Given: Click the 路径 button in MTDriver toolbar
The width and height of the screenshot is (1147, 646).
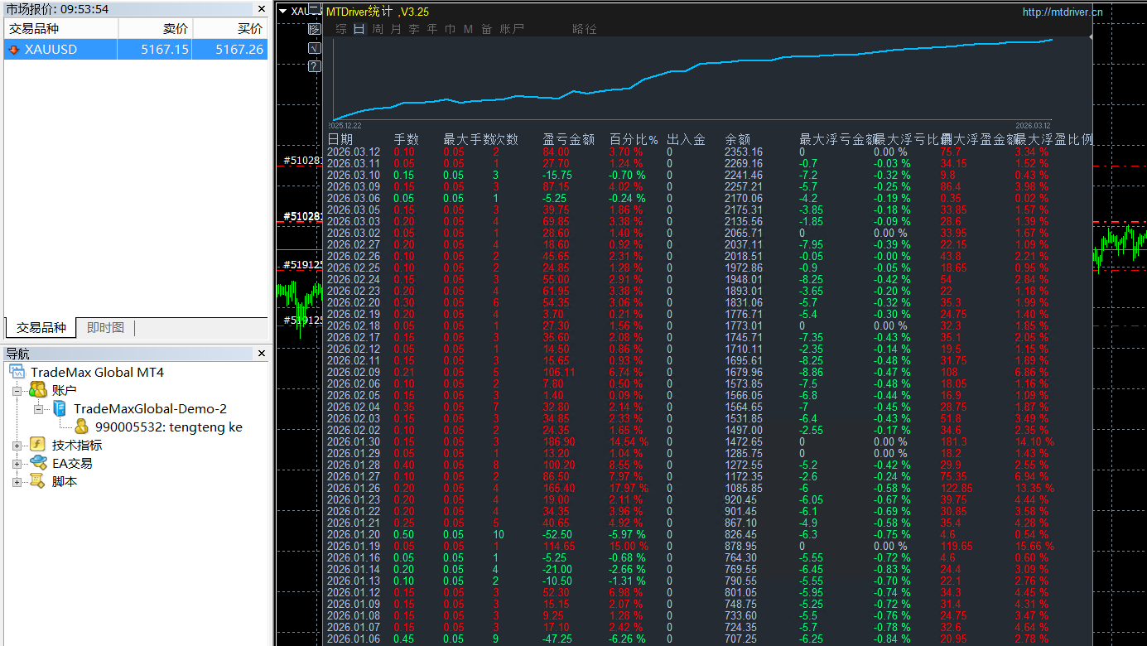Looking at the screenshot, I should click(586, 28).
